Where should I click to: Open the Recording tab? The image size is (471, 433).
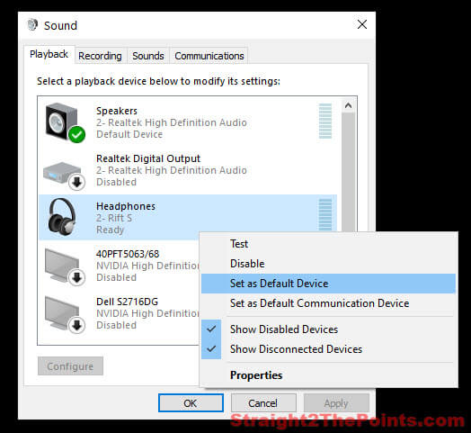tap(100, 56)
